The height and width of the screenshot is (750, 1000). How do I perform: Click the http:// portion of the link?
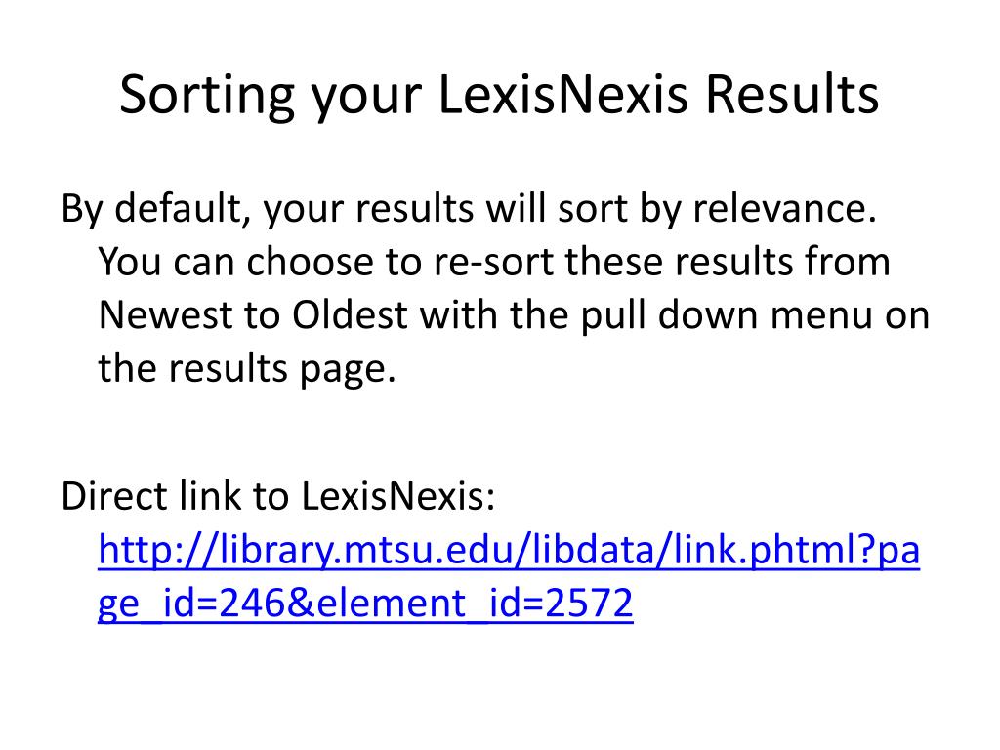tap(158, 550)
